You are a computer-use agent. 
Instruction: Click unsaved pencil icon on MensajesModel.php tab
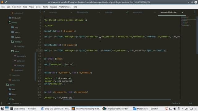click(x=183, y=12)
